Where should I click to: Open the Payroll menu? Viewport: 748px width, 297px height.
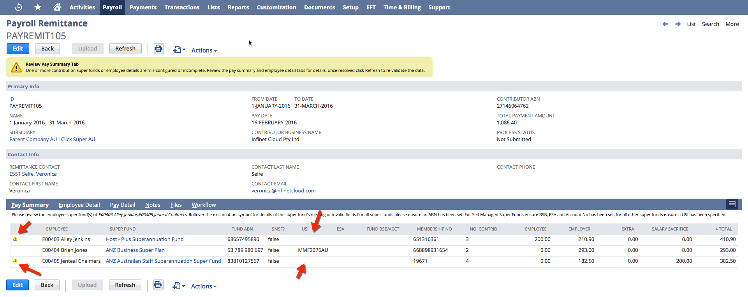112,7
